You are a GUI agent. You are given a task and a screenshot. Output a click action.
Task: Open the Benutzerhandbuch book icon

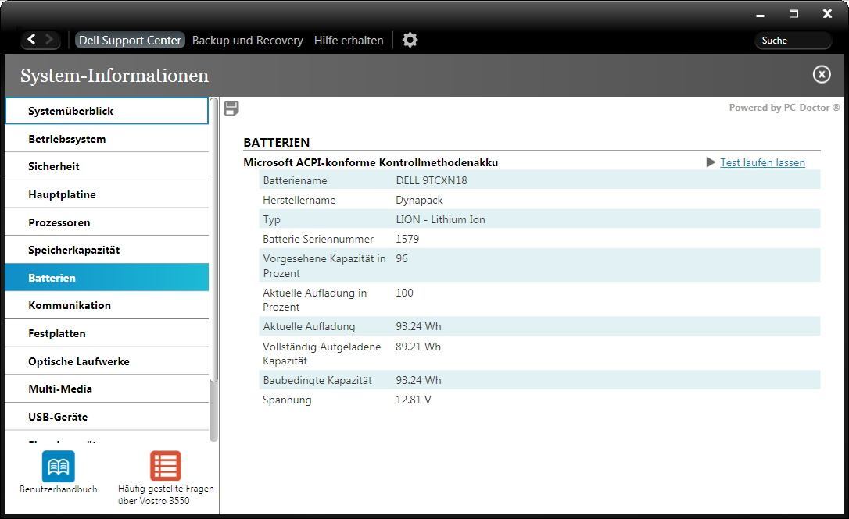tap(59, 466)
